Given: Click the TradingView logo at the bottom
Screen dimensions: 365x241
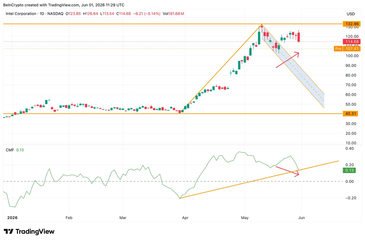Looking at the screenshot, I should [29, 232].
